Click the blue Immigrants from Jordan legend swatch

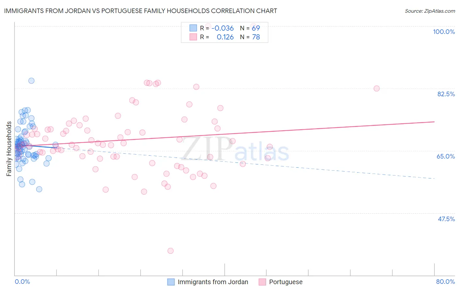click(x=171, y=282)
